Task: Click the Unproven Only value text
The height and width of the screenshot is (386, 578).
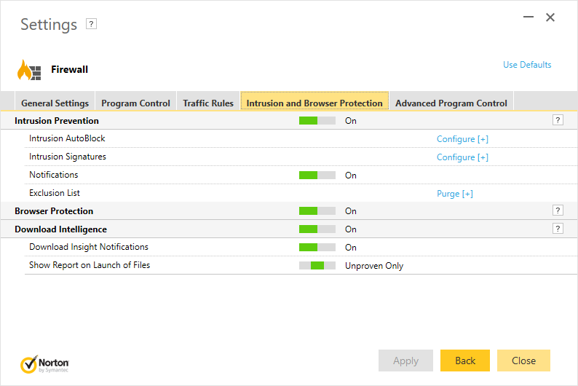Action: click(x=374, y=266)
